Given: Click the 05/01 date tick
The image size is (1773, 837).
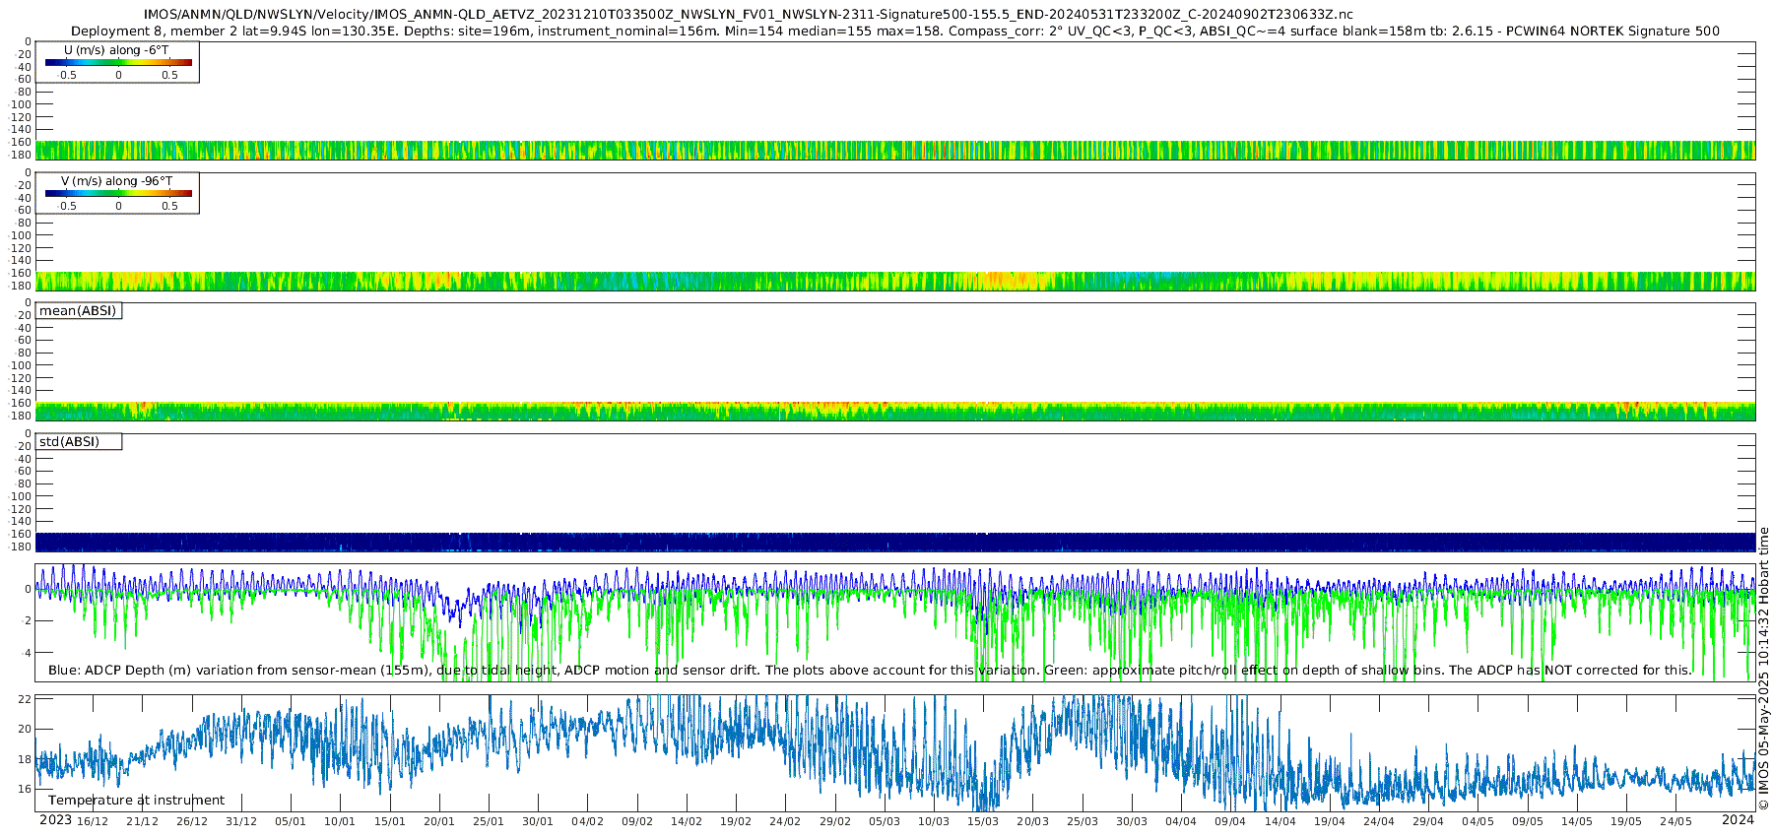Looking at the screenshot, I should click(x=291, y=821).
